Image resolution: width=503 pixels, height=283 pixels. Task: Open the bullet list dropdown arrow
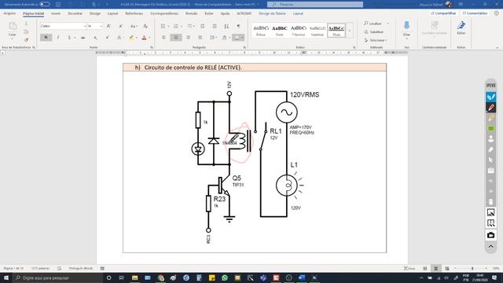[168, 26]
